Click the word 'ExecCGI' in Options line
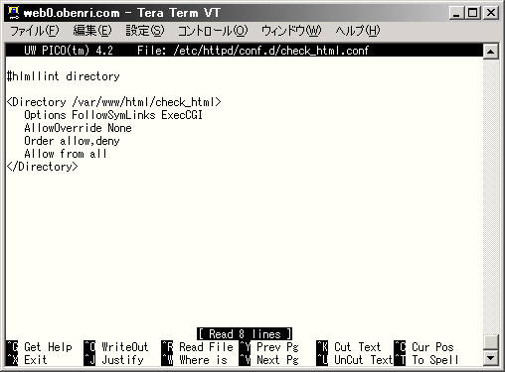Image resolution: width=505 pixels, height=372 pixels. [182, 115]
